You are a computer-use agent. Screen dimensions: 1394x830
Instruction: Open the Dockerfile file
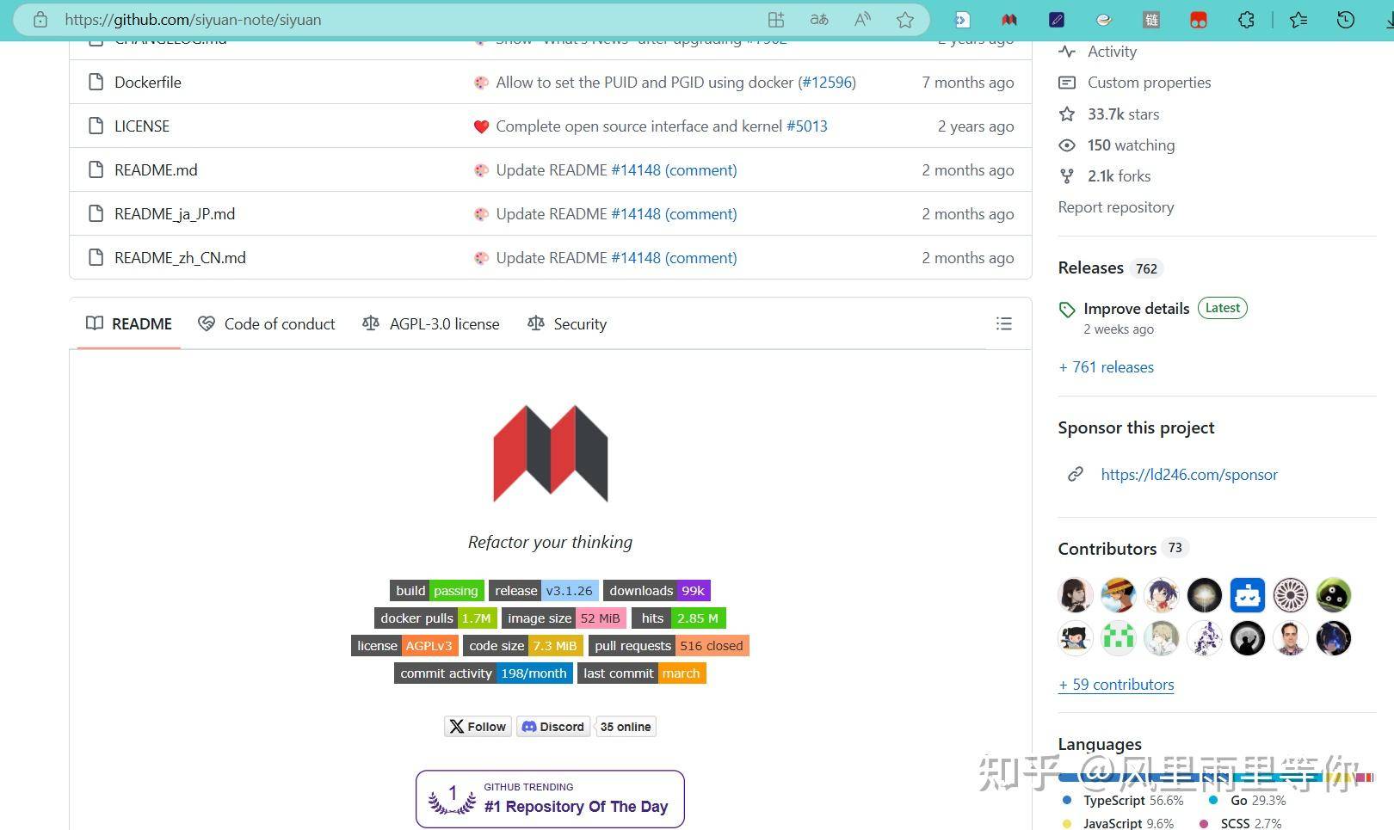(x=148, y=82)
